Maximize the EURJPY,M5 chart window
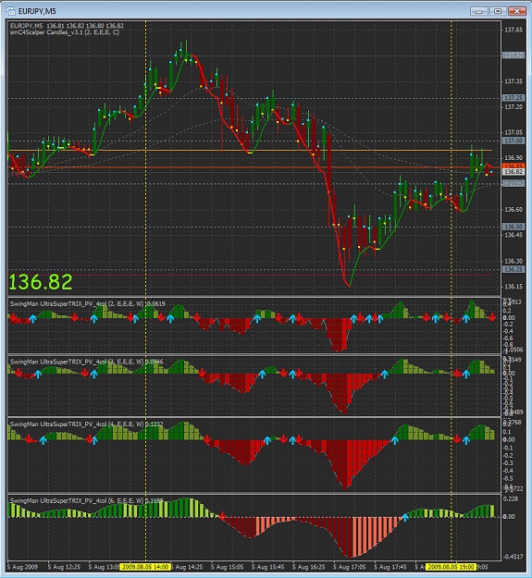The height and width of the screenshot is (578, 532). 498,11
